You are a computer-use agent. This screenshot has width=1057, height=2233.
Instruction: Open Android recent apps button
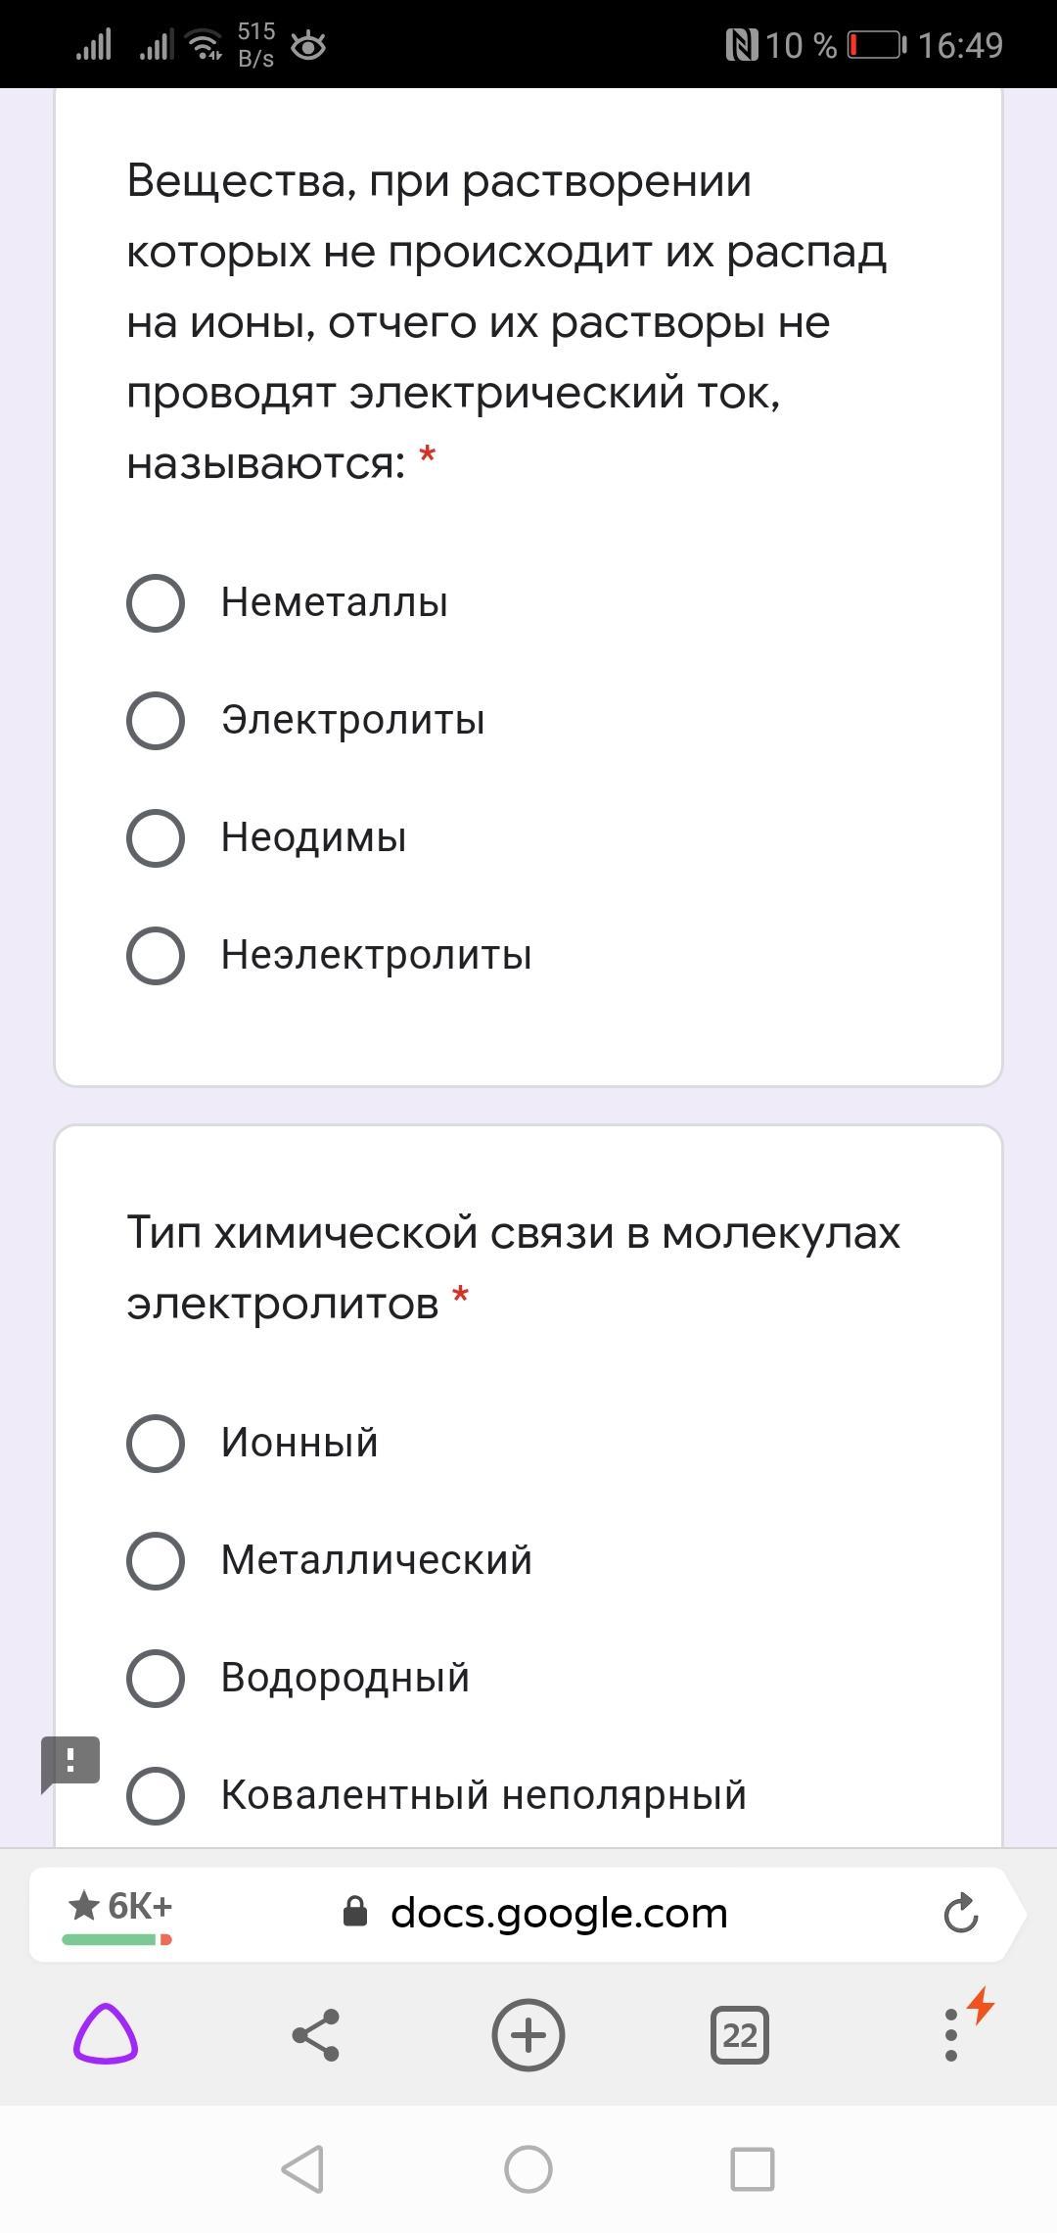coord(753,2169)
